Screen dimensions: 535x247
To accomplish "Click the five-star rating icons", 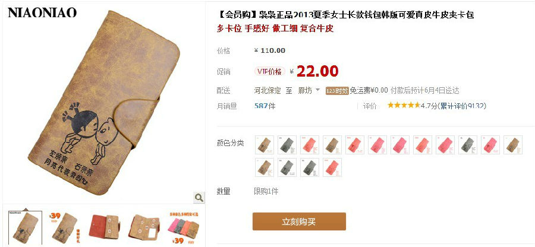I will 404,105.
